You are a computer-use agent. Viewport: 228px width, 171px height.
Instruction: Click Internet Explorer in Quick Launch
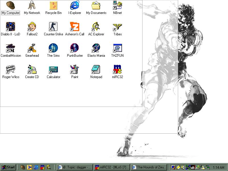point(36,167)
